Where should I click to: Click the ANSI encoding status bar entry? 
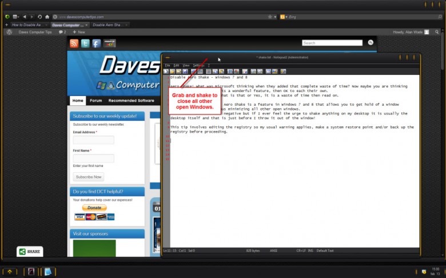[274, 251]
